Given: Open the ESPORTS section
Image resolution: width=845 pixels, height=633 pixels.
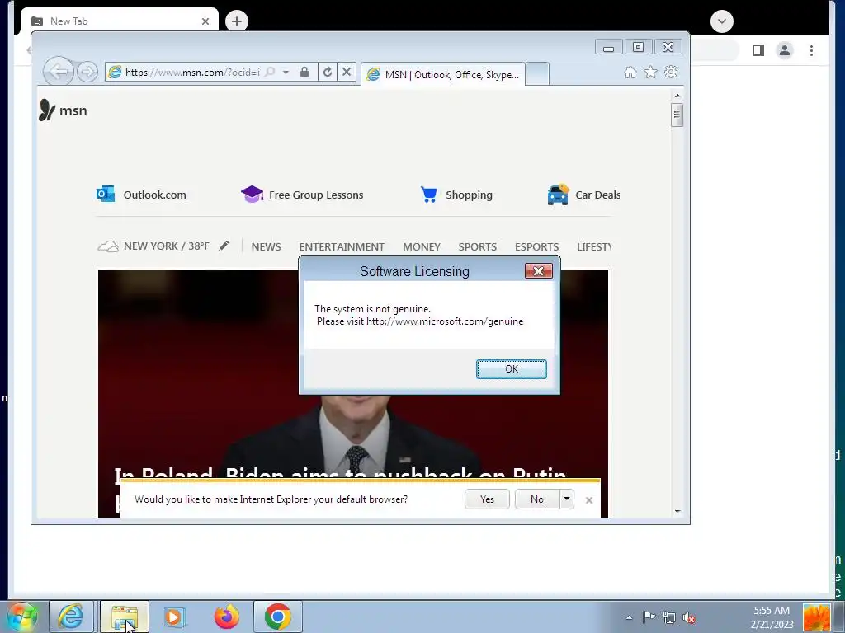Looking at the screenshot, I should click(x=536, y=246).
